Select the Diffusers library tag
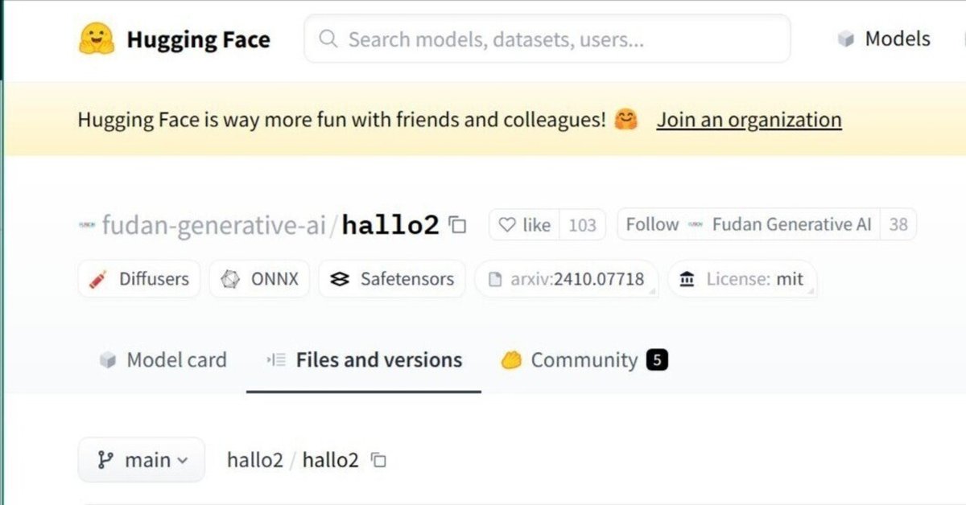Screen dimensions: 966x505 [138, 279]
